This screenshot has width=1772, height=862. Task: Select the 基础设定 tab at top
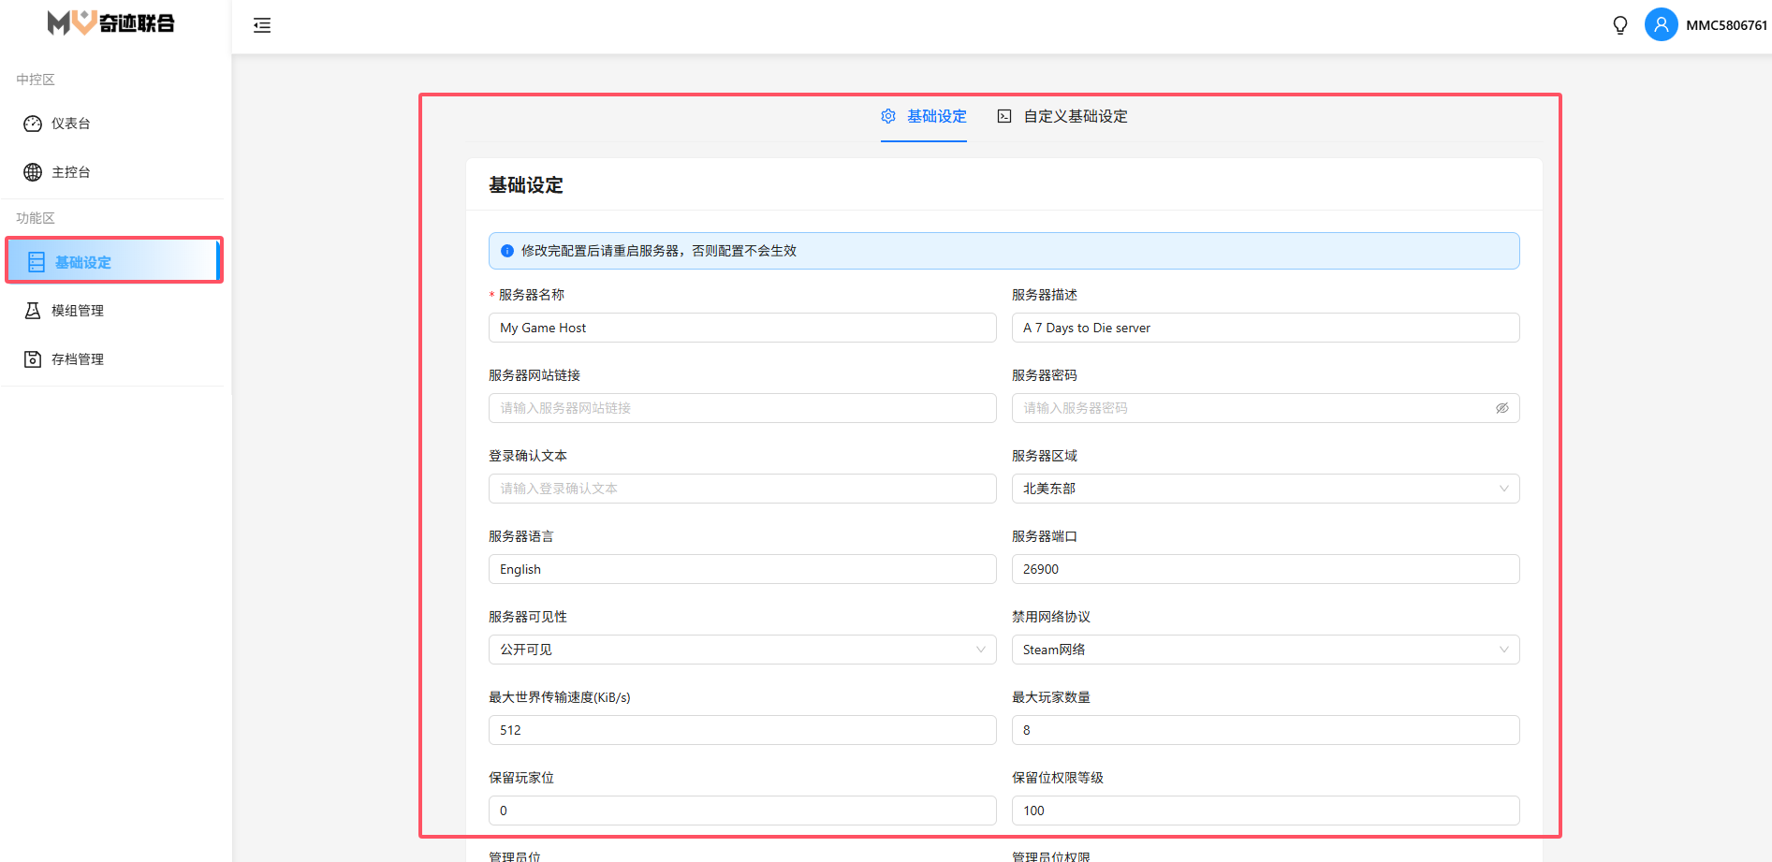click(x=924, y=117)
